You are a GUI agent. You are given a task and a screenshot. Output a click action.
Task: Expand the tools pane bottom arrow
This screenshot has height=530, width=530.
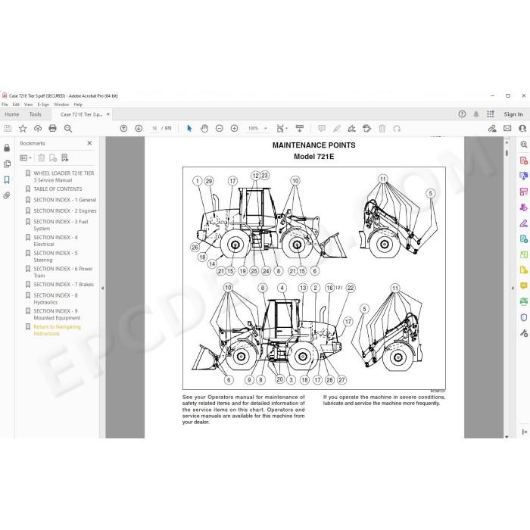[x=524, y=432]
